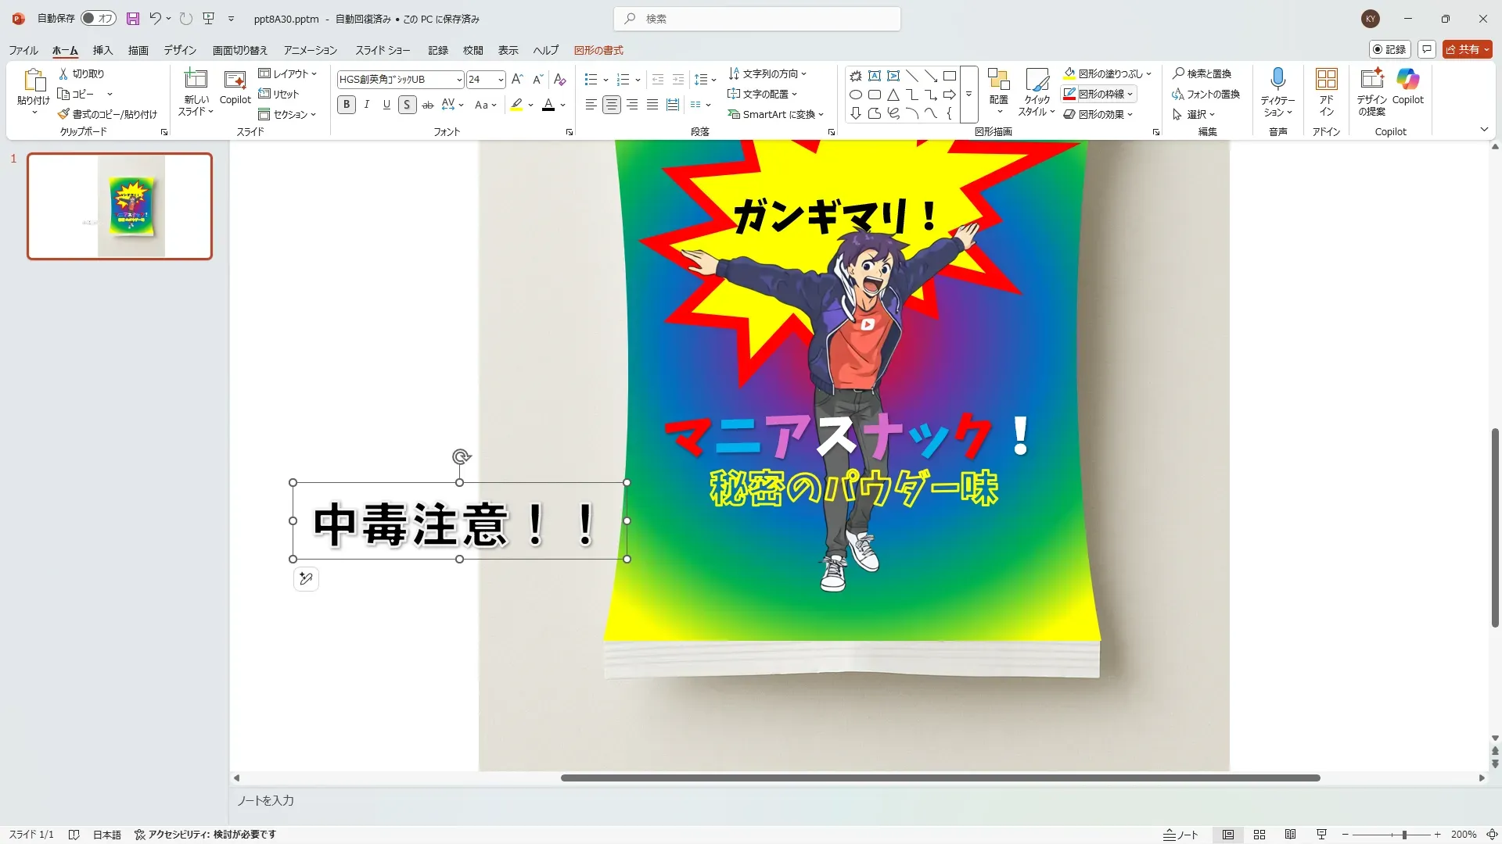
Task: Open the Copilot icon in the ribbon
Action: (x=1407, y=80)
